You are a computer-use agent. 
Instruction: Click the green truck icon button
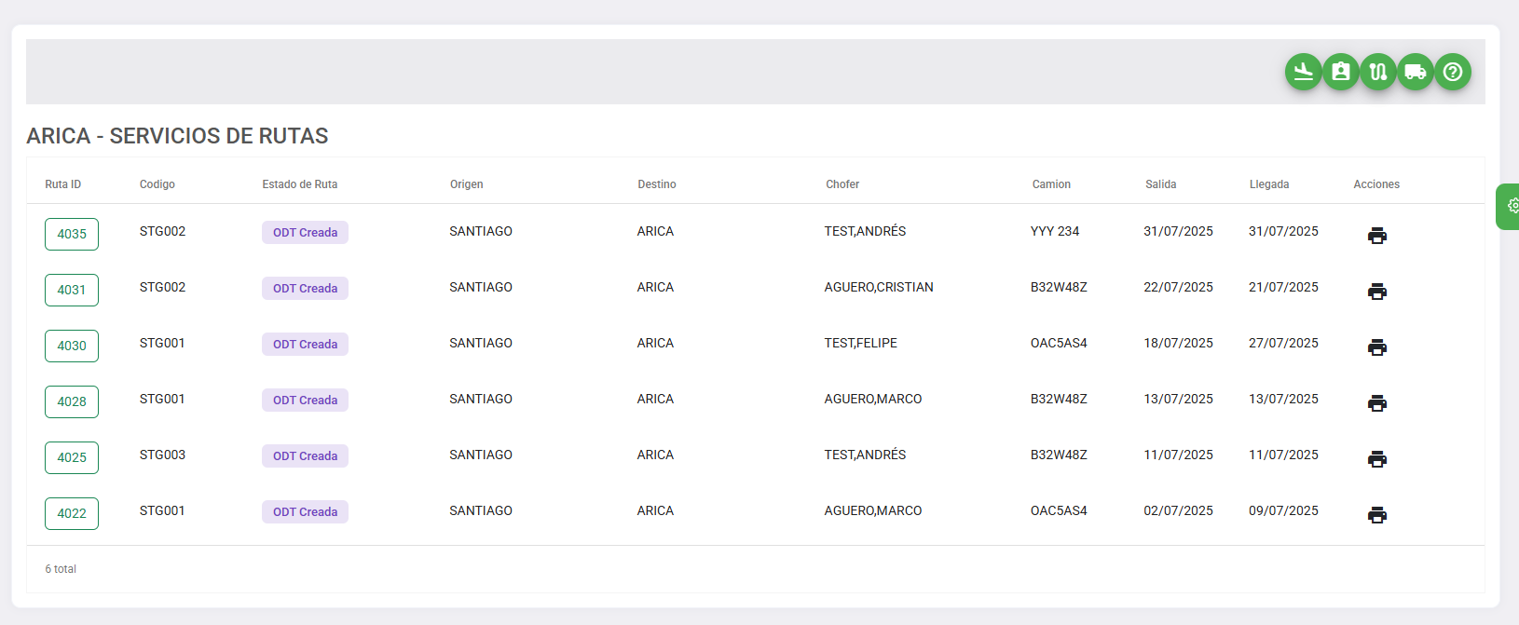[x=1415, y=72]
